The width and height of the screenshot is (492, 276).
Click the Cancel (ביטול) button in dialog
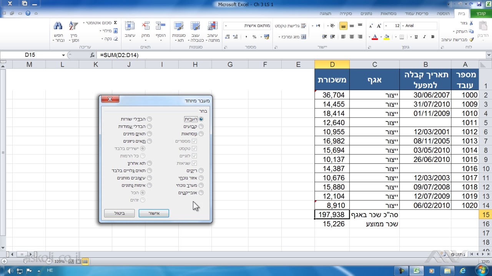coord(120,213)
